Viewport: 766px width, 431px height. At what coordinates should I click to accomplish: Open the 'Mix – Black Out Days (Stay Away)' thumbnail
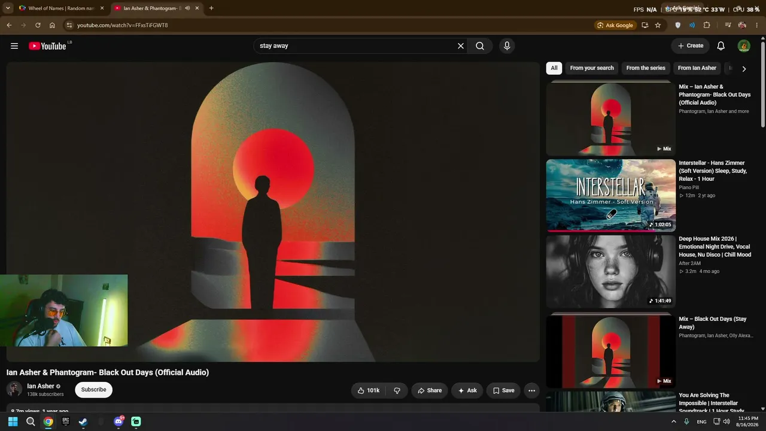(610, 351)
